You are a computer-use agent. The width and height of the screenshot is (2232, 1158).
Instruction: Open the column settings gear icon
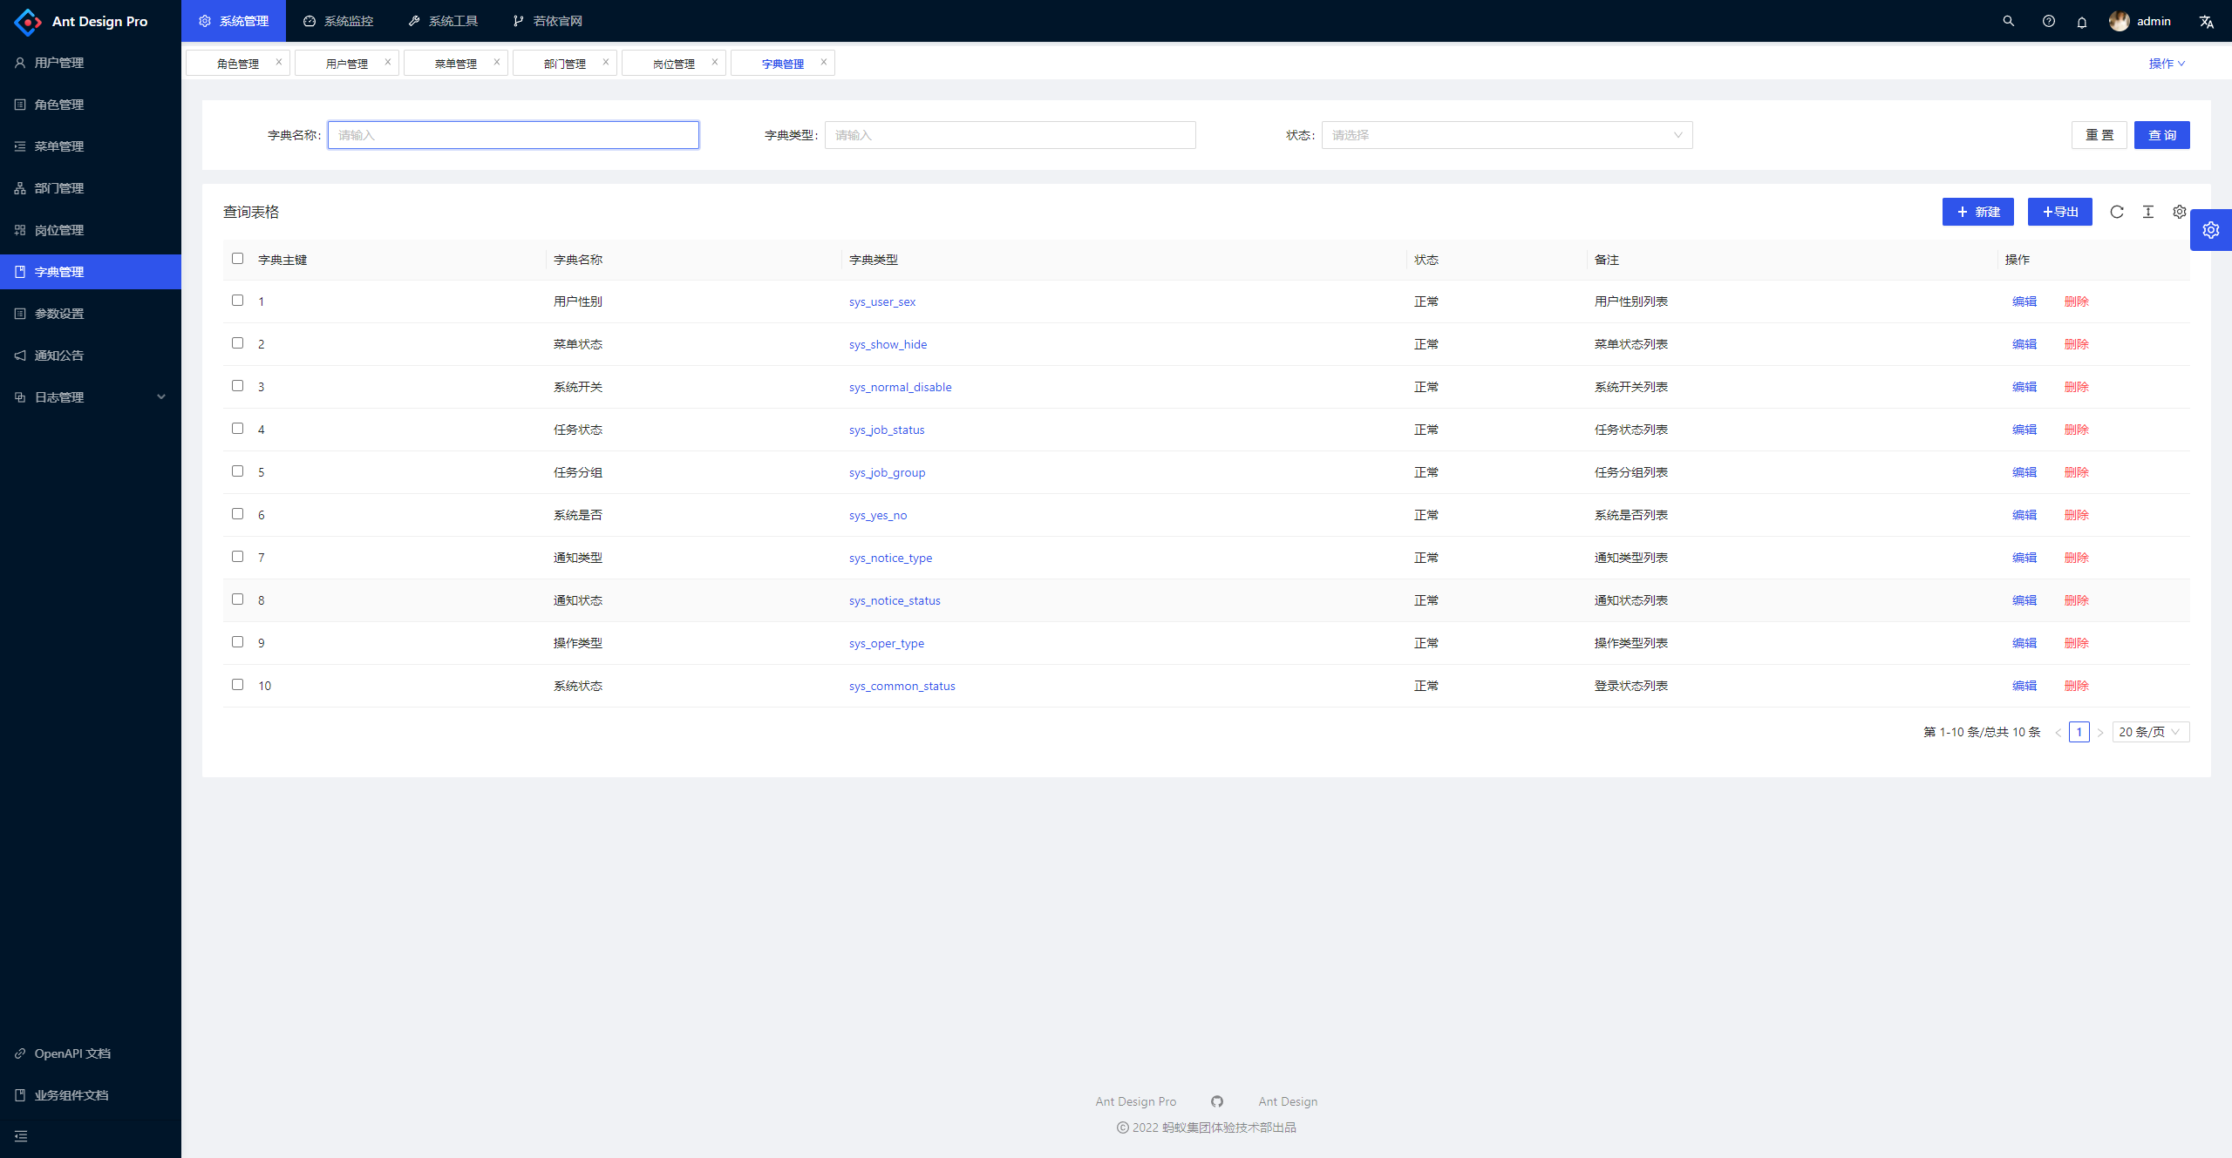(x=2180, y=212)
